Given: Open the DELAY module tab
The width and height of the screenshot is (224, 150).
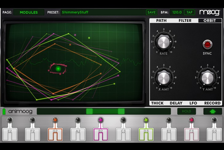Looking at the screenshot, I should click(x=176, y=103).
